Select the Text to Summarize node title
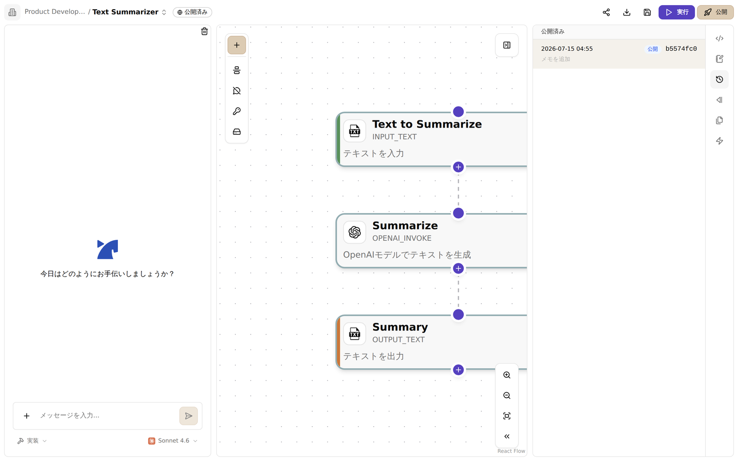The image size is (738, 461). coord(427,124)
